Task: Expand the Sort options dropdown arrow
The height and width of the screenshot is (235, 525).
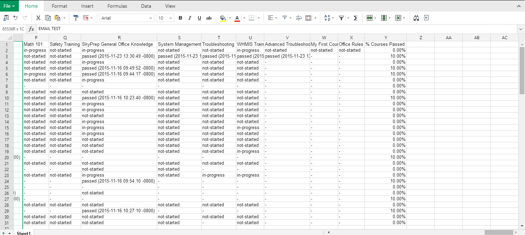Action: point(333,18)
